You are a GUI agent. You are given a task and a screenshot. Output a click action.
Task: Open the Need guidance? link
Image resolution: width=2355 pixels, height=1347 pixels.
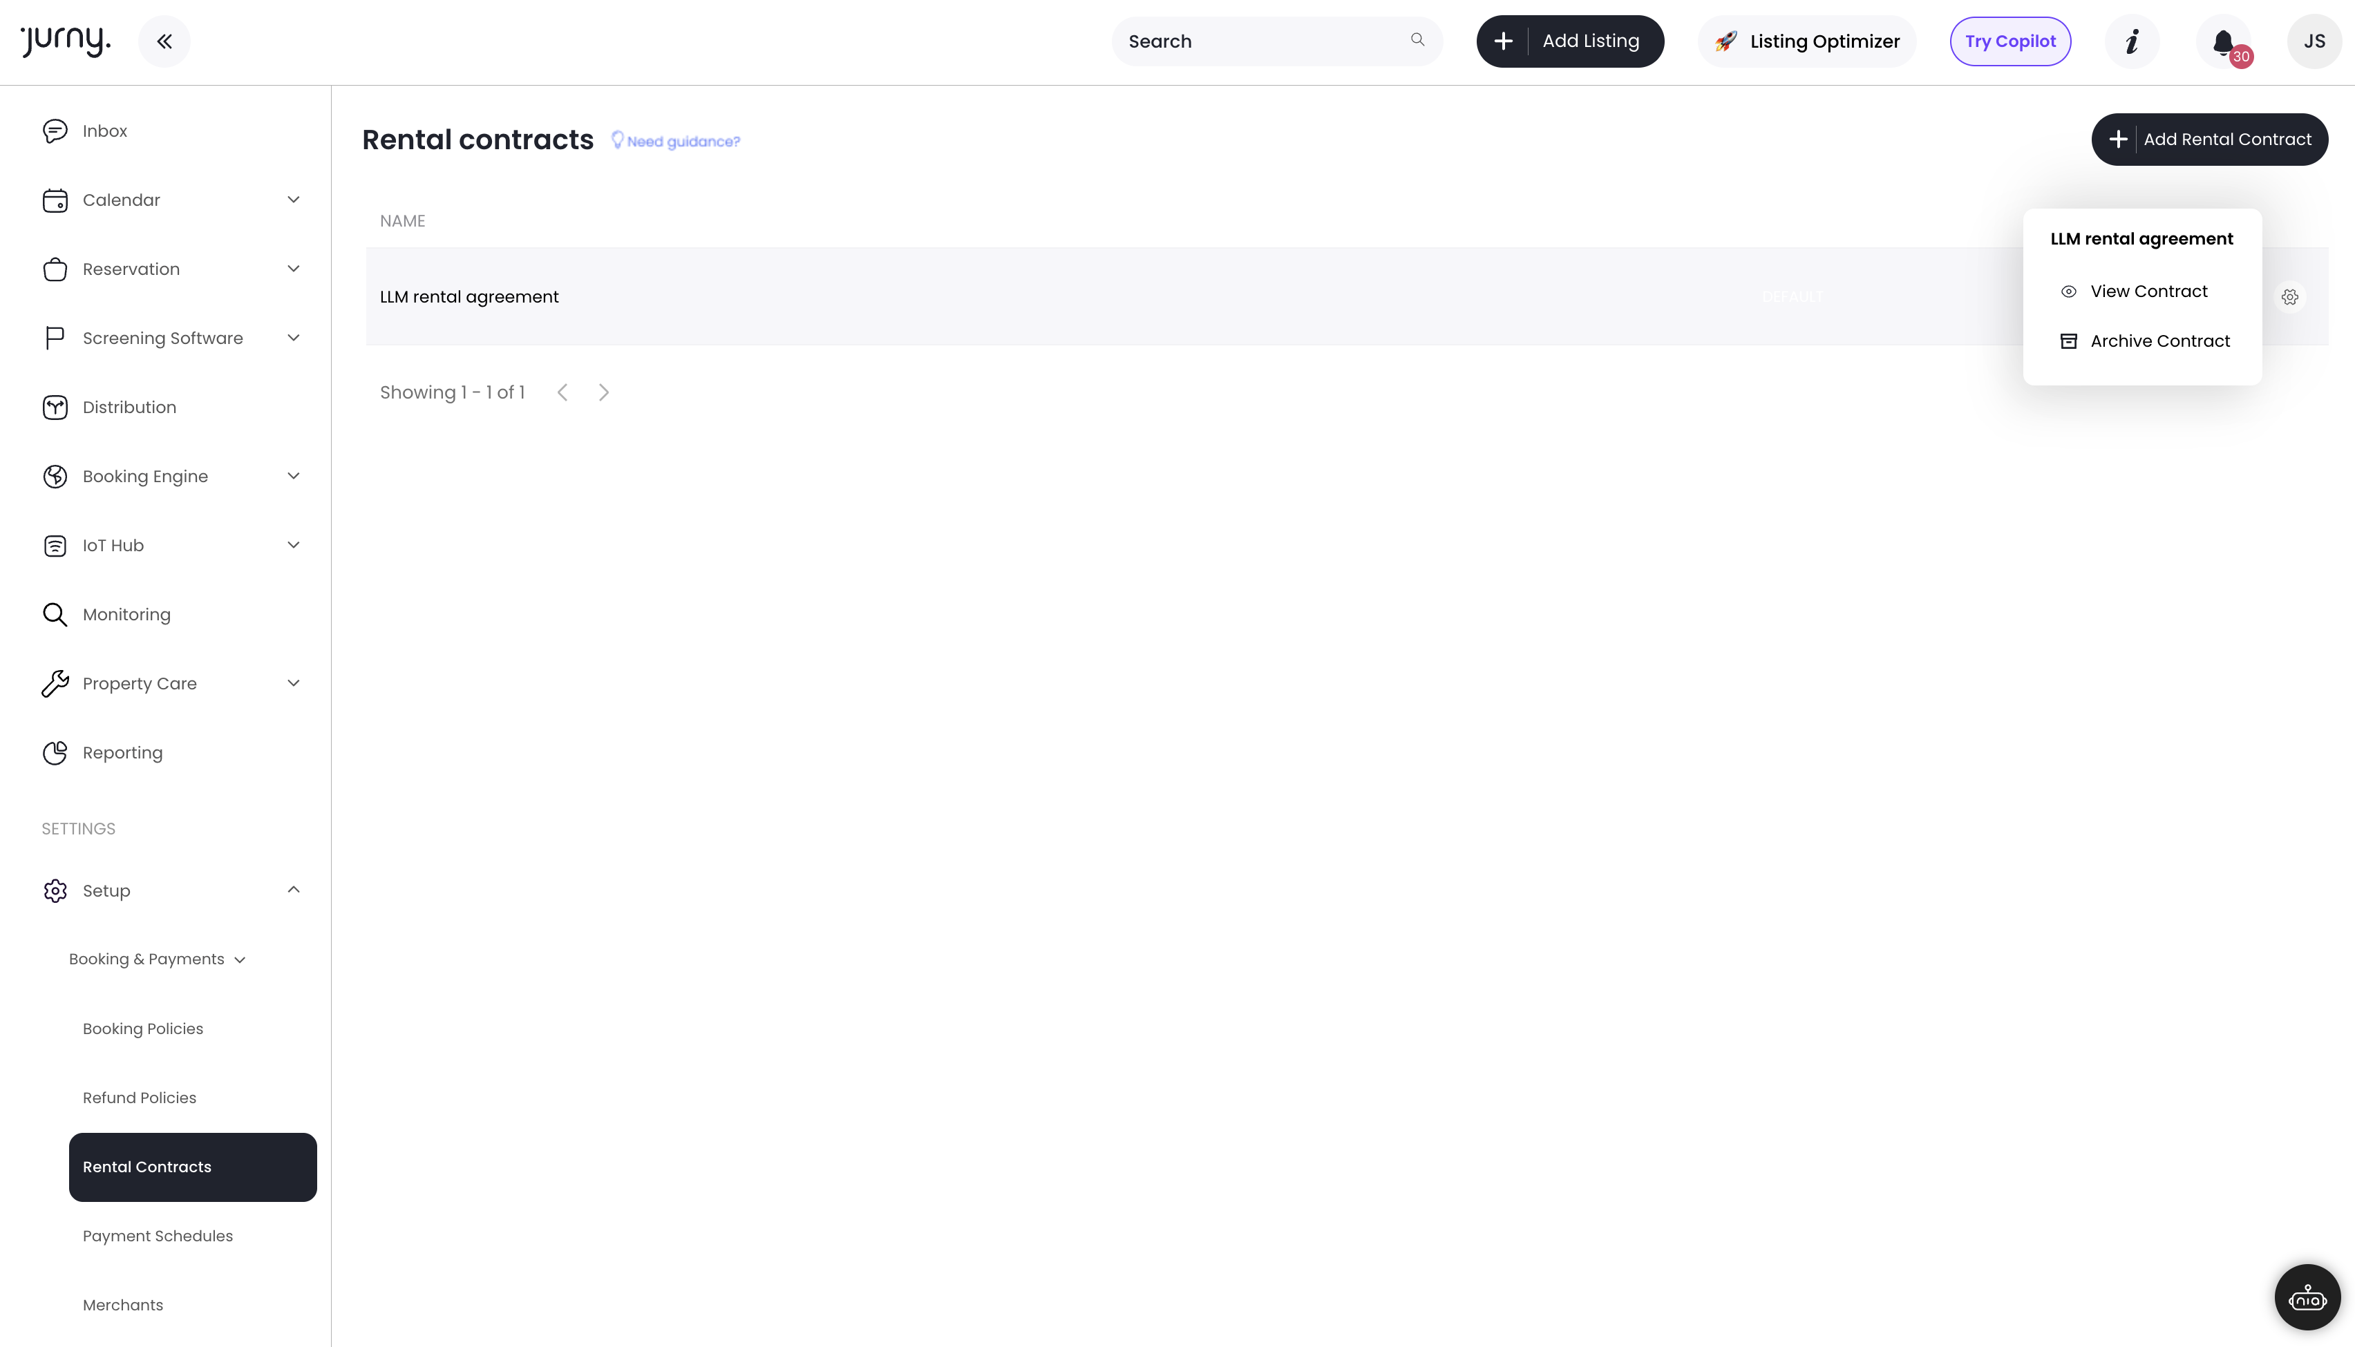tap(682, 142)
